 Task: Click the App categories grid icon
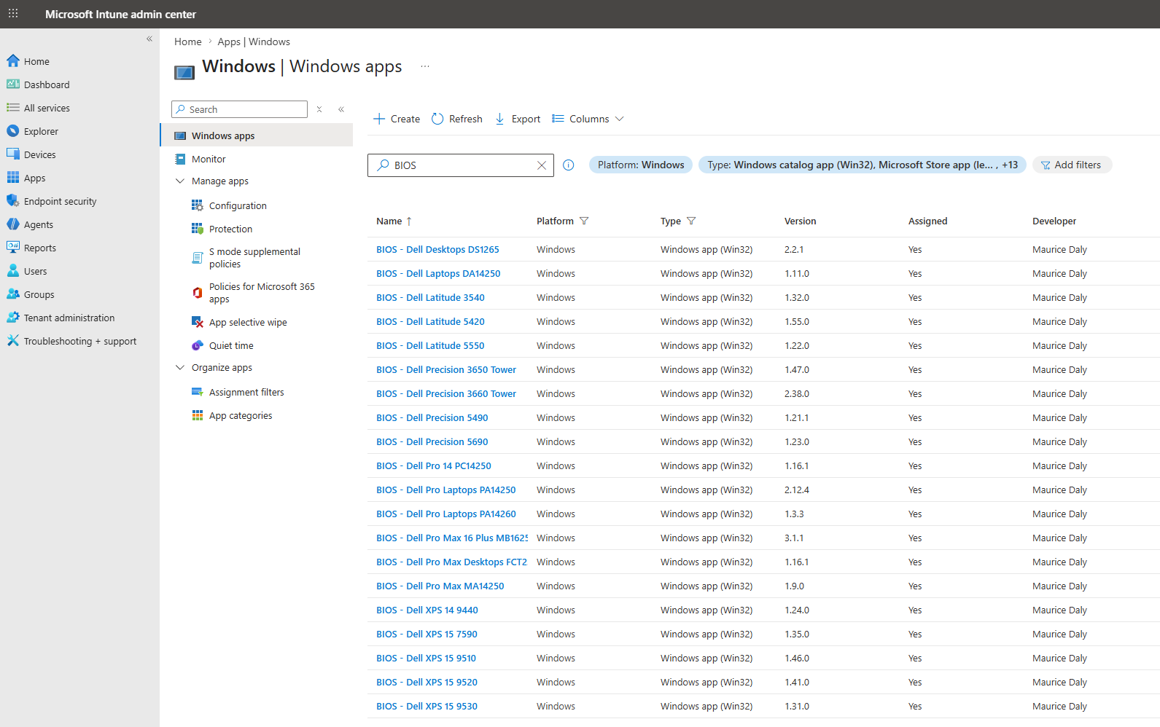tap(198, 415)
